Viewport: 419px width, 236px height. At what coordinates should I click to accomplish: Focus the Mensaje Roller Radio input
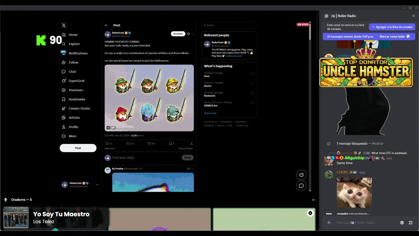click(366, 223)
